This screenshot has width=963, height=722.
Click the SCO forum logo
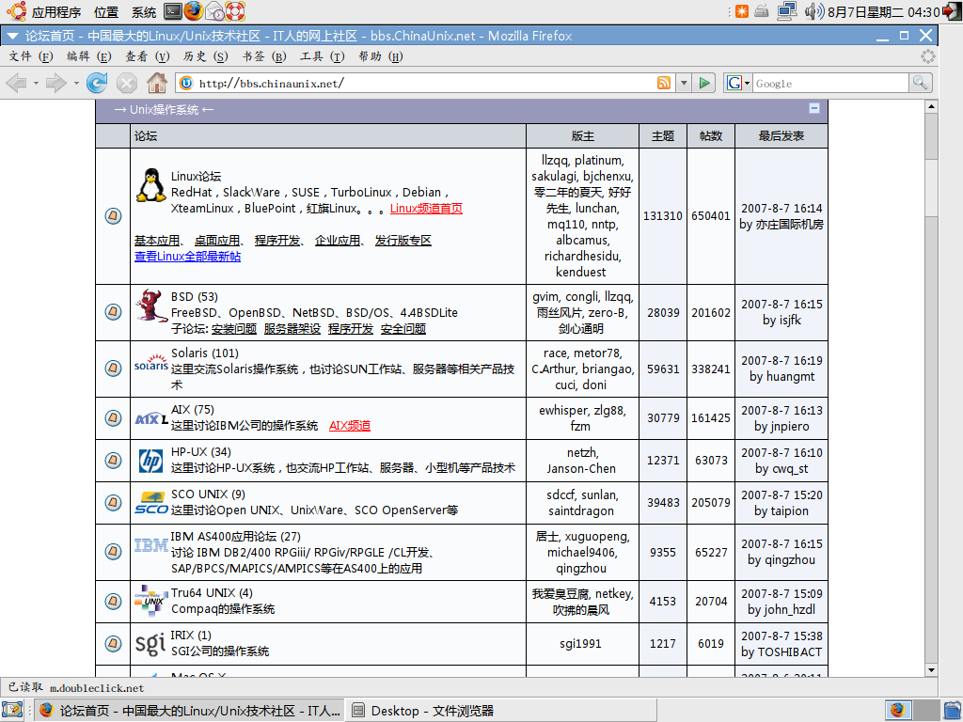(x=151, y=504)
